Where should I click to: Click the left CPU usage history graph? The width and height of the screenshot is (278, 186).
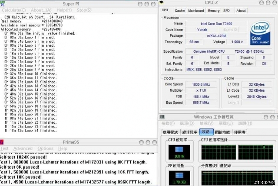click(218, 152)
